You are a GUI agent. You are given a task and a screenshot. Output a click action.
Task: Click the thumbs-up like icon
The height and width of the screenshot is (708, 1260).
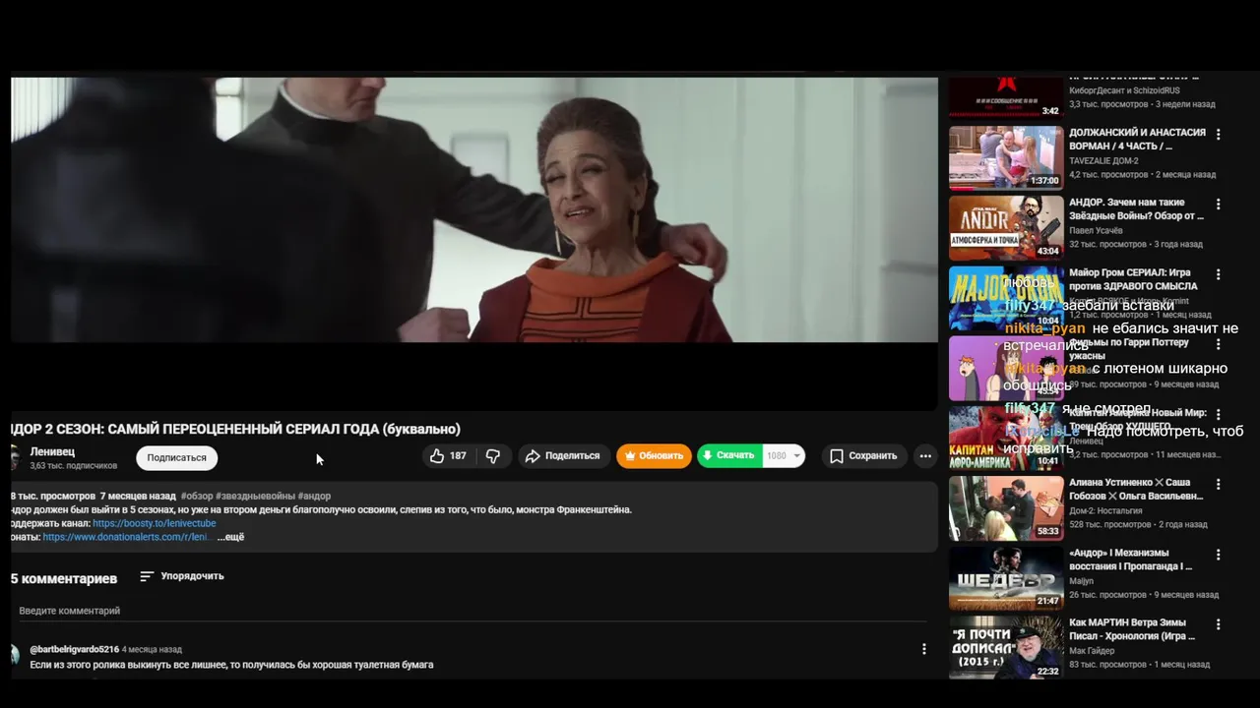(x=437, y=456)
